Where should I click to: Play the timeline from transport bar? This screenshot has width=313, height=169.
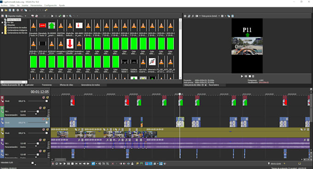(x=64, y=163)
